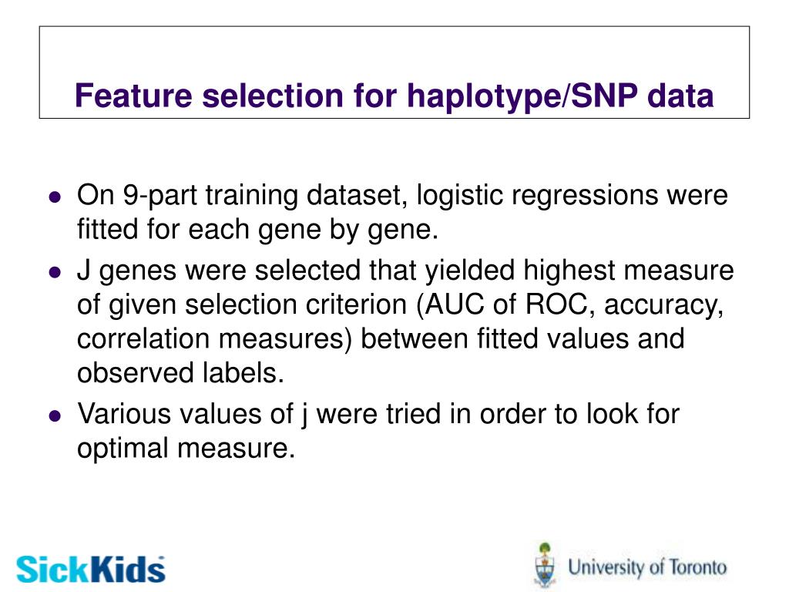Click the second bullet point marker

tap(55, 272)
